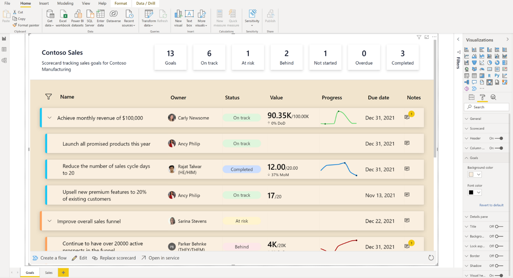Add a new page with plus button
This screenshot has height=278, width=513.
[63, 272]
